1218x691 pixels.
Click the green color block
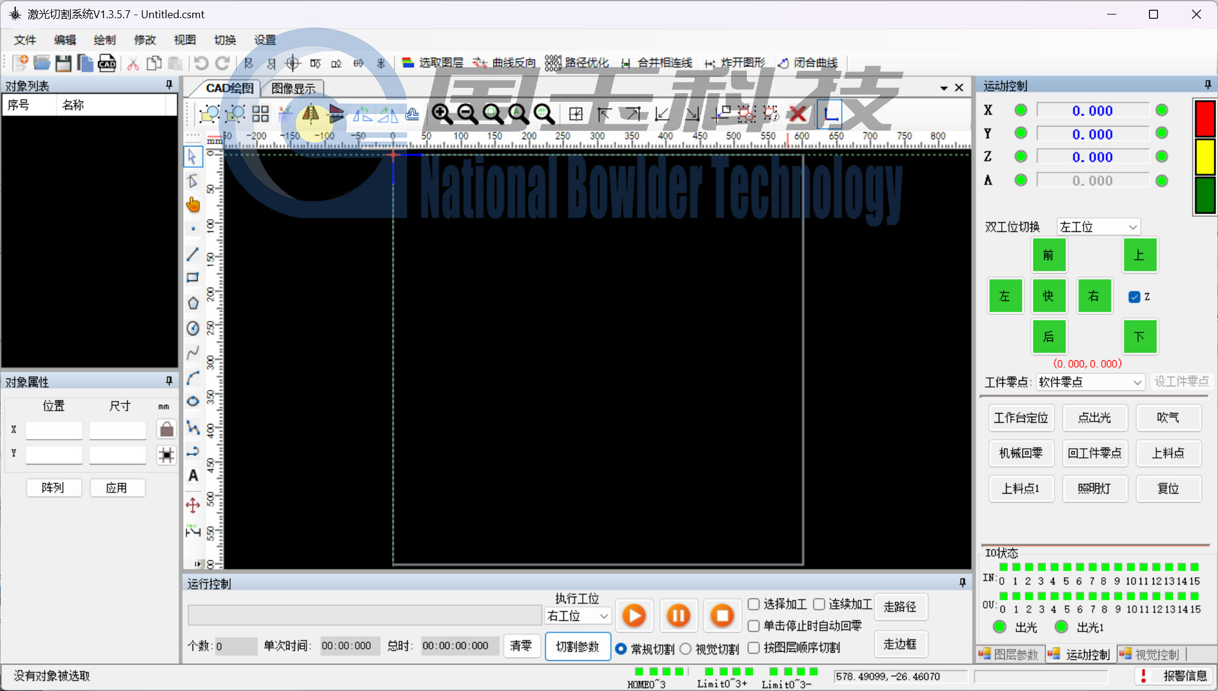click(1205, 195)
